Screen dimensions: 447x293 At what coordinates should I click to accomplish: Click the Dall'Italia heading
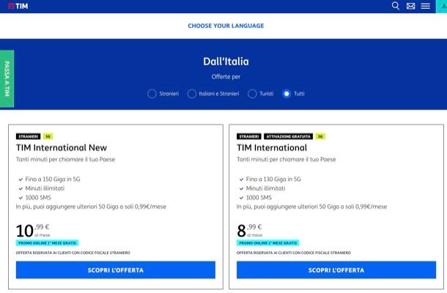coord(226,62)
